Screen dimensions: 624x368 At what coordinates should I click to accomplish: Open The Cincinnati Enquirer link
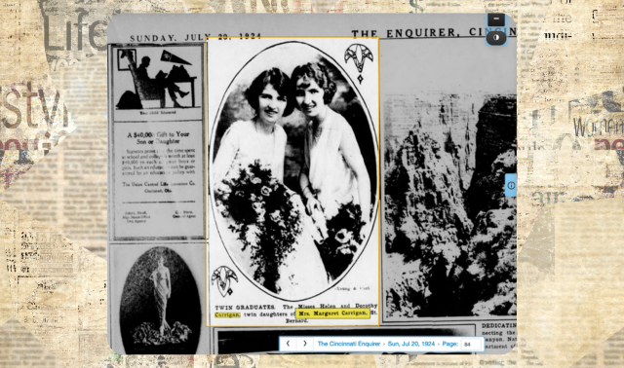tap(349, 344)
